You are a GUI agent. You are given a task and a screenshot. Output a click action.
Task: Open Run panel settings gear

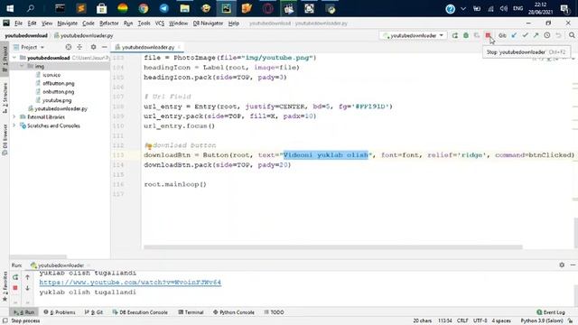point(562,265)
